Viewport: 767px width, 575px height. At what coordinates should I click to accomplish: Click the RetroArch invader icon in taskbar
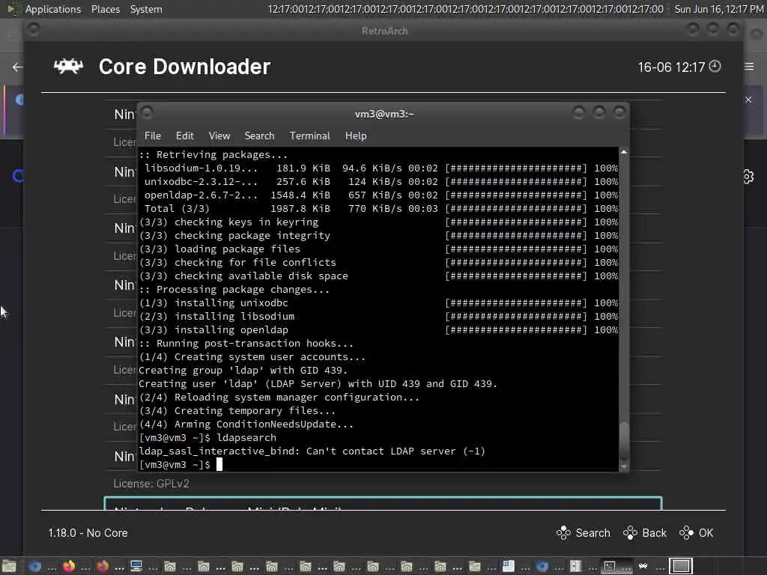click(643, 566)
